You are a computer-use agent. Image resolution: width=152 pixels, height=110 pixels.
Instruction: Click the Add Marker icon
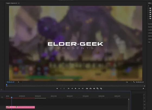click(x=57, y=89)
